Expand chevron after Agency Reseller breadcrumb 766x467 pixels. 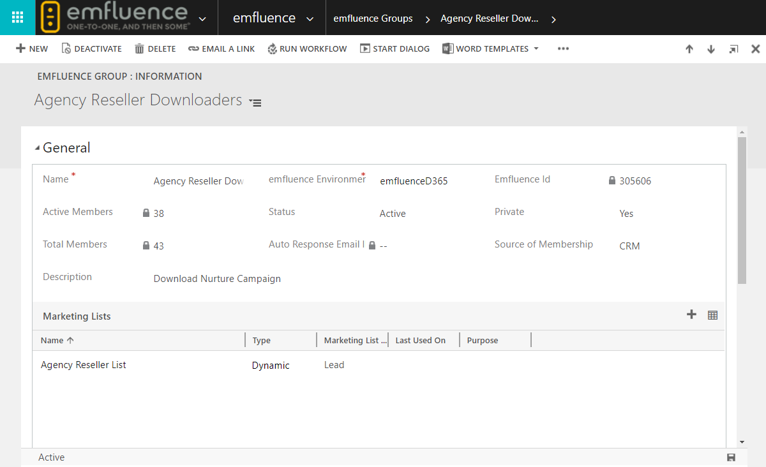[x=553, y=19]
